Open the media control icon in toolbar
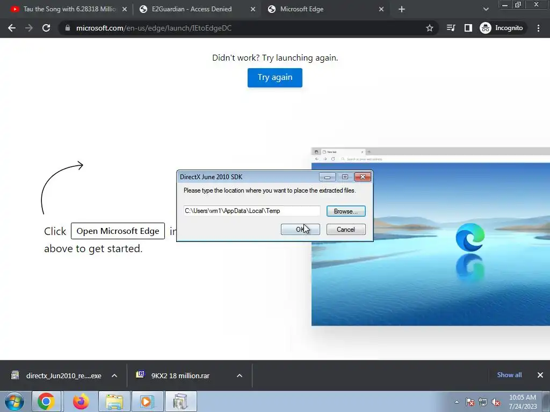This screenshot has height=412, width=550. (451, 28)
